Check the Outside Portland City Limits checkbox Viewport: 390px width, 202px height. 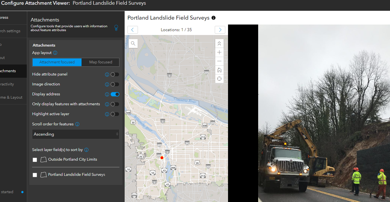(x=35, y=160)
